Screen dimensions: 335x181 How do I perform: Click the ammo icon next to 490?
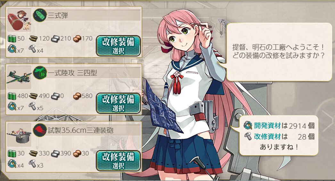coord(33,96)
